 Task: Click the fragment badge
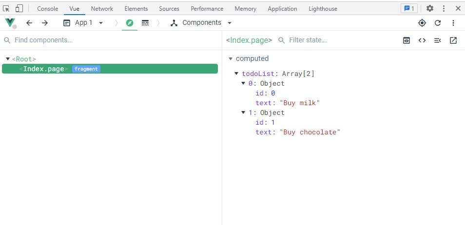[x=86, y=69]
